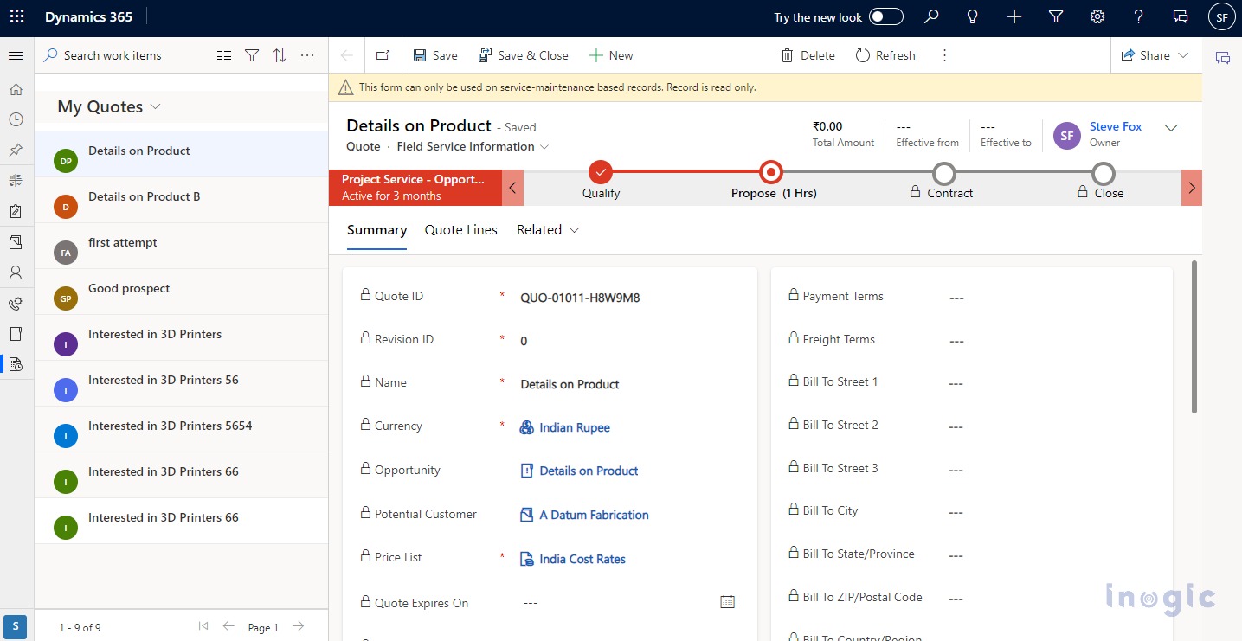Open Indian Rupee currency link
The width and height of the screenshot is (1242, 641).
pyautogui.click(x=575, y=427)
